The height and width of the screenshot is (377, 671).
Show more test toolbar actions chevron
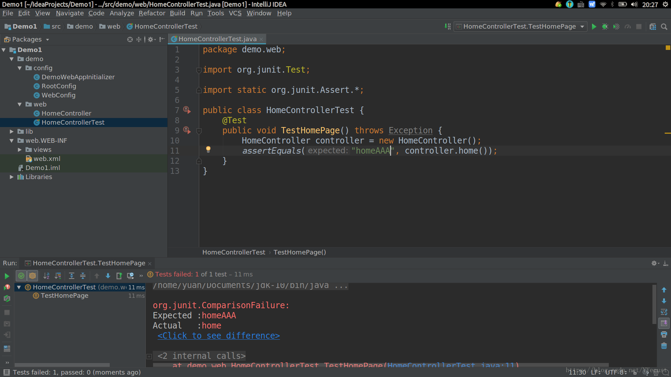[x=141, y=276]
